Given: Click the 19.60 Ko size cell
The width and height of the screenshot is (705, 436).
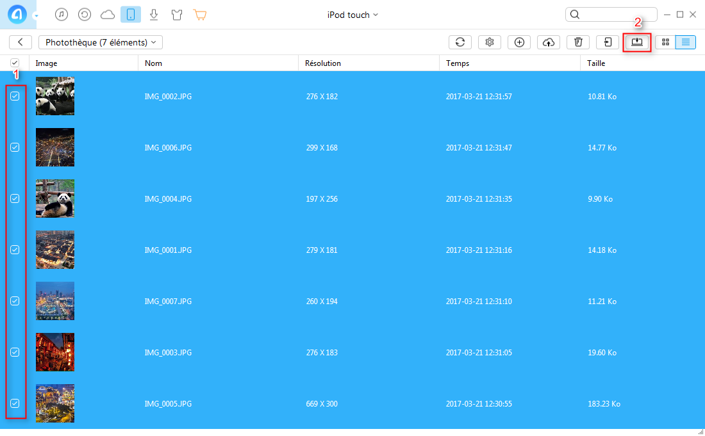Looking at the screenshot, I should [602, 353].
